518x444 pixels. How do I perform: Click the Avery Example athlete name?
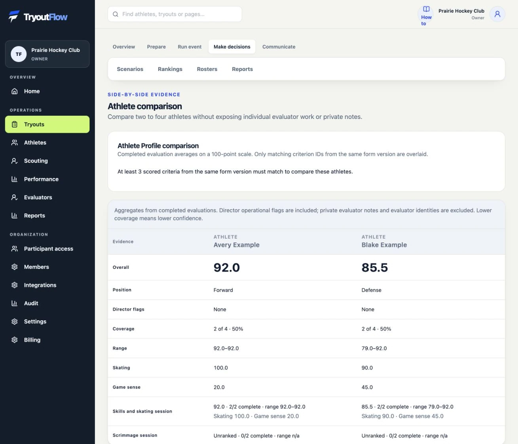[x=236, y=245]
